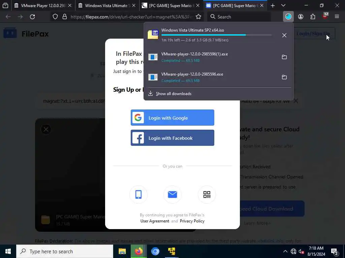This screenshot has width=345, height=258.
Task: Click Login with Google button
Action: [x=172, y=118]
